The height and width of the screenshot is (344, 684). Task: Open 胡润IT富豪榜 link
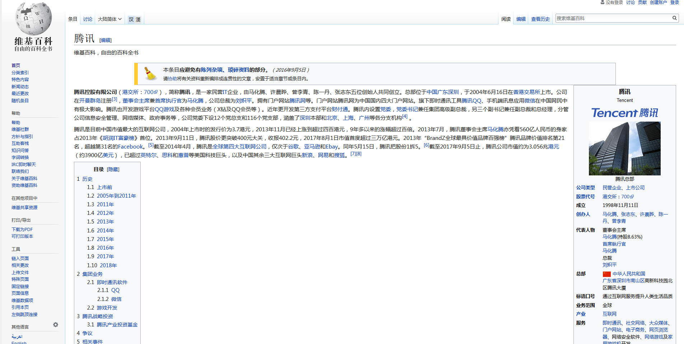(118, 138)
